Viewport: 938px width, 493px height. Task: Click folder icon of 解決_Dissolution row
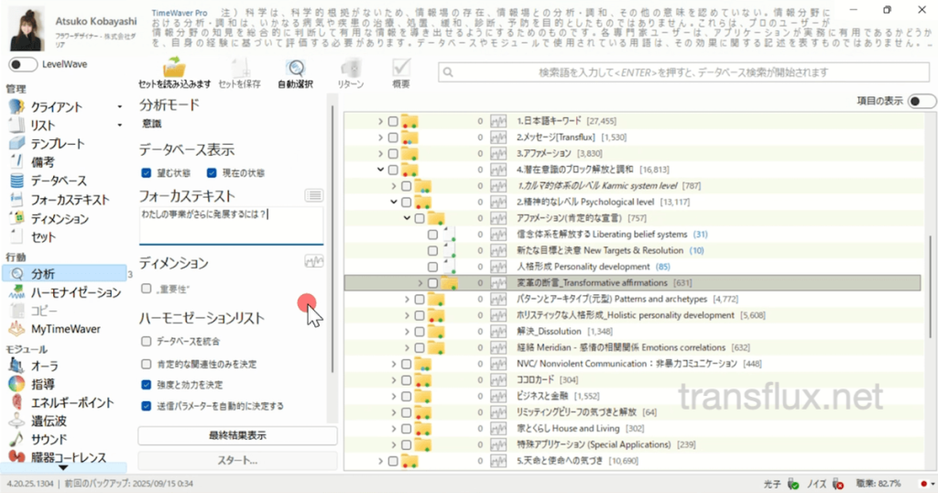tap(436, 331)
